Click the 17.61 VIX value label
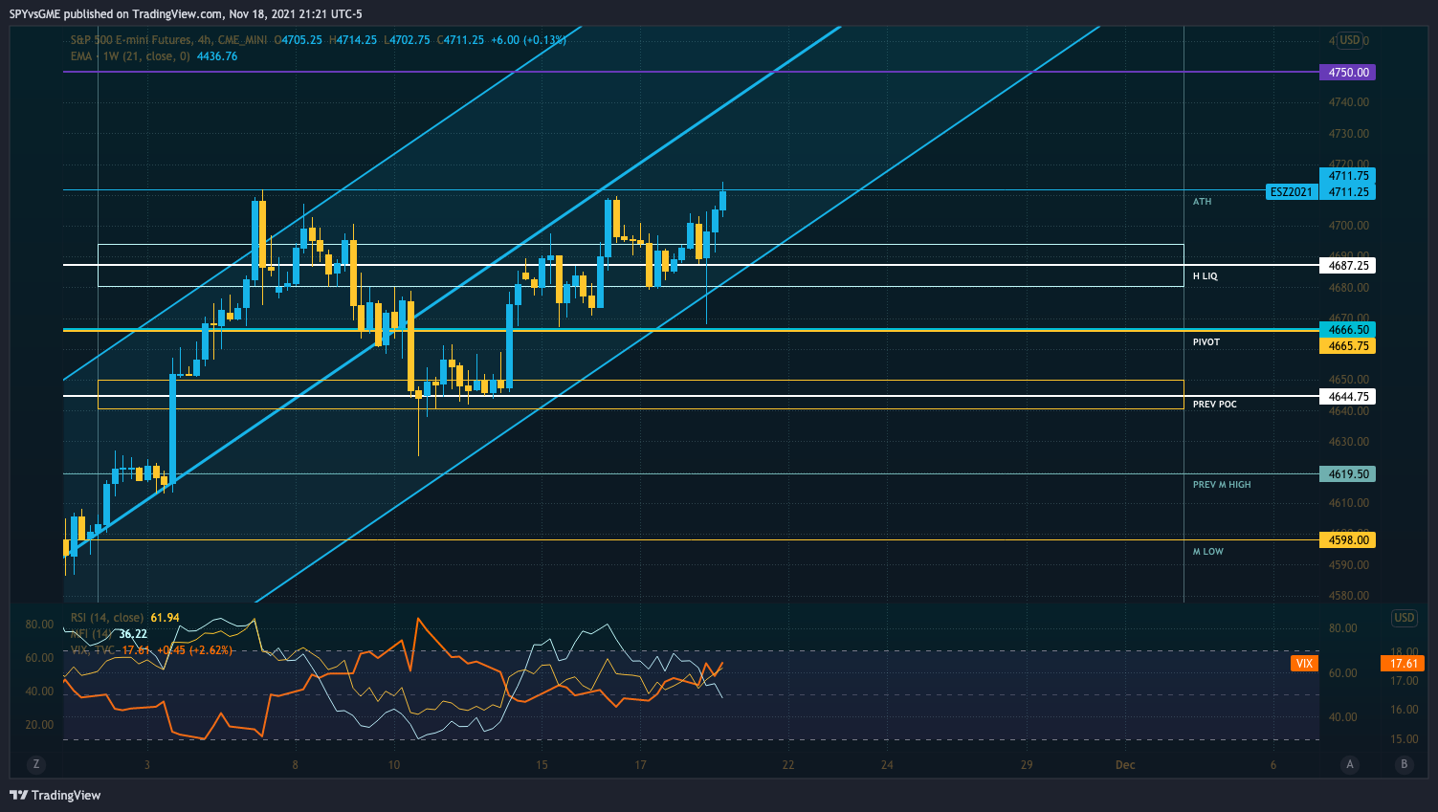 tap(1403, 664)
